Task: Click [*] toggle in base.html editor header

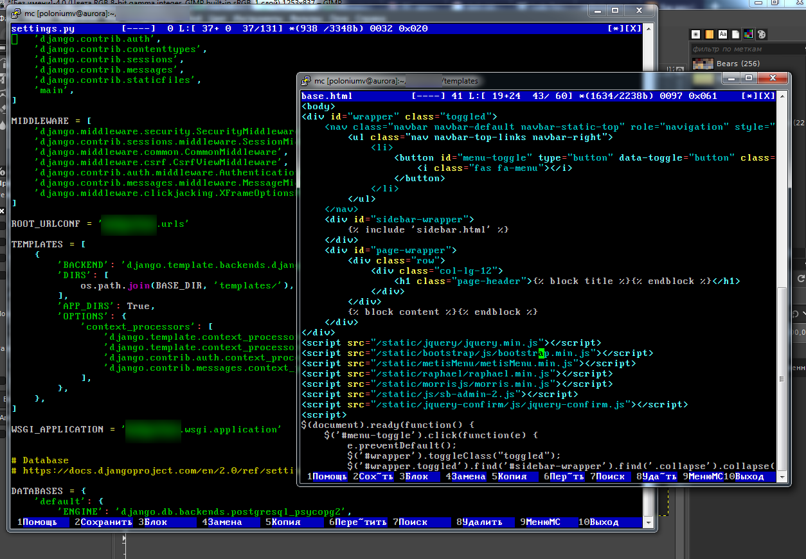Action: coord(749,96)
